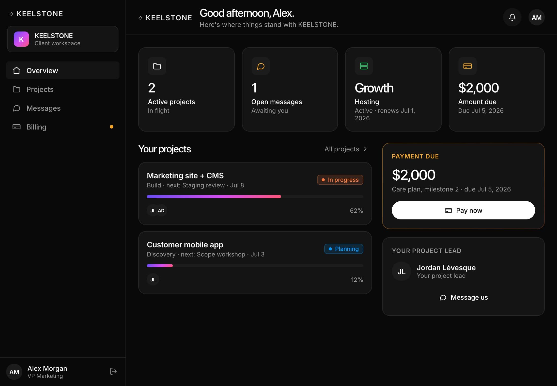Viewport: 557px width, 386px height.
Task: Click the Marketing site progress bar
Action: point(255,197)
